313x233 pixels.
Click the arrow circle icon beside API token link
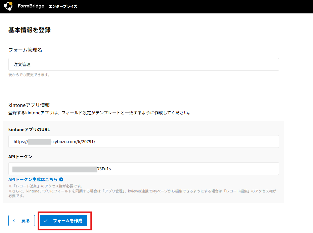pyautogui.click(x=61, y=179)
